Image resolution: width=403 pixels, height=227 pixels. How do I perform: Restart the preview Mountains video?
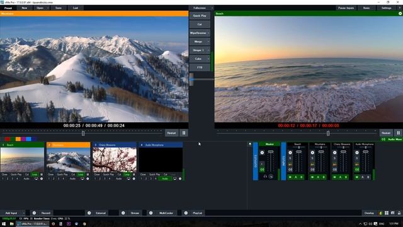click(x=171, y=133)
